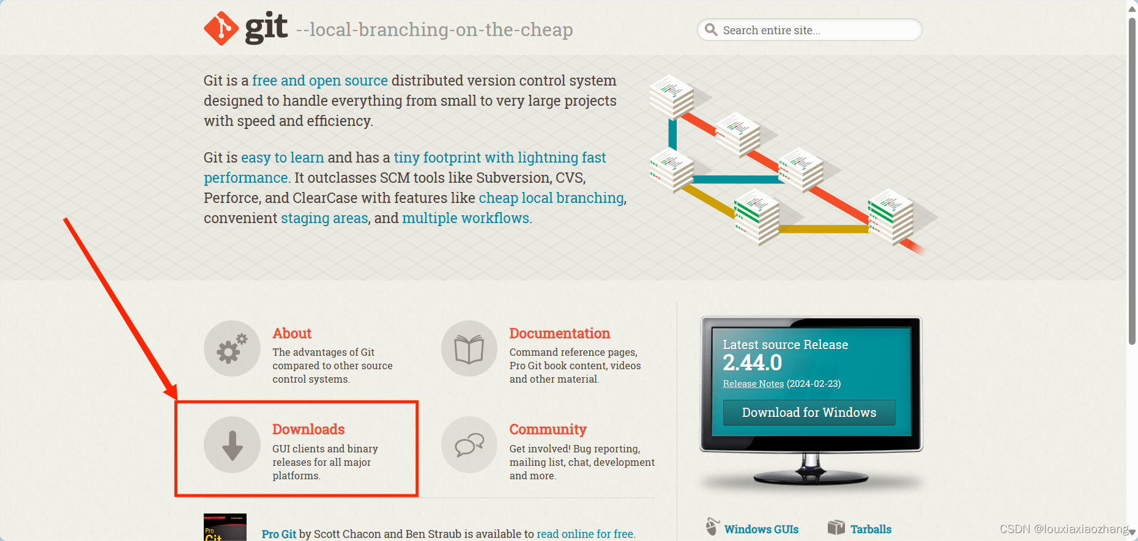Open the Documentation heading link
This screenshot has height=541, width=1138.
coord(560,333)
